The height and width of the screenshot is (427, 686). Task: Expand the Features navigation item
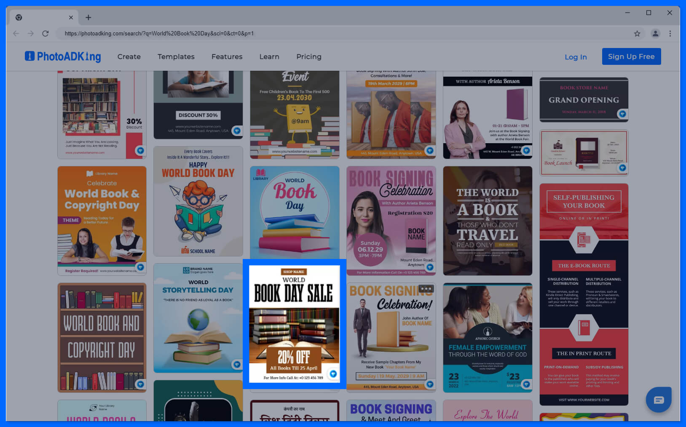click(x=227, y=56)
